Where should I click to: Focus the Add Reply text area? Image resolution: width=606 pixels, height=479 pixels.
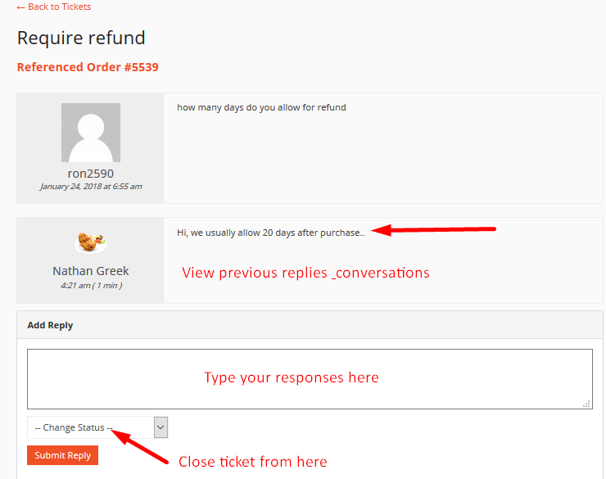tap(310, 379)
